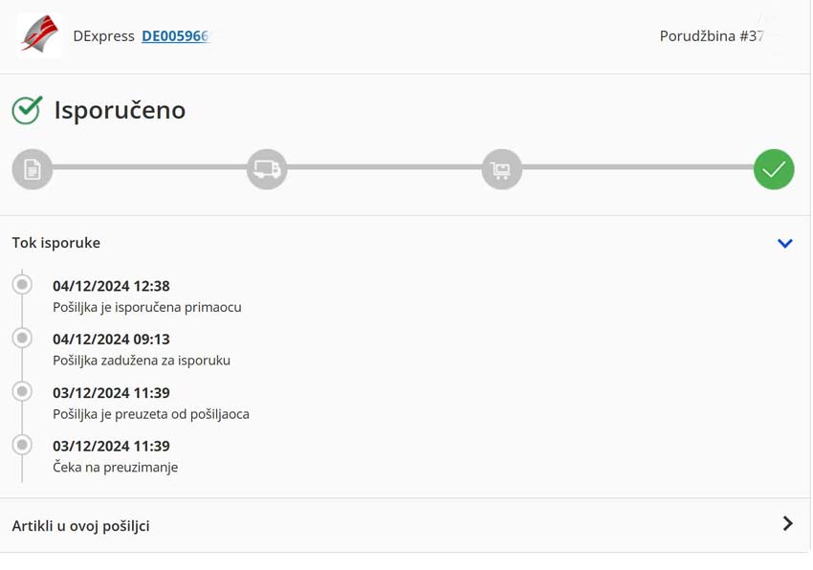Screen dimensions: 813x570
Task: Click the Porudžbina order number text
Action: pyautogui.click(x=712, y=35)
